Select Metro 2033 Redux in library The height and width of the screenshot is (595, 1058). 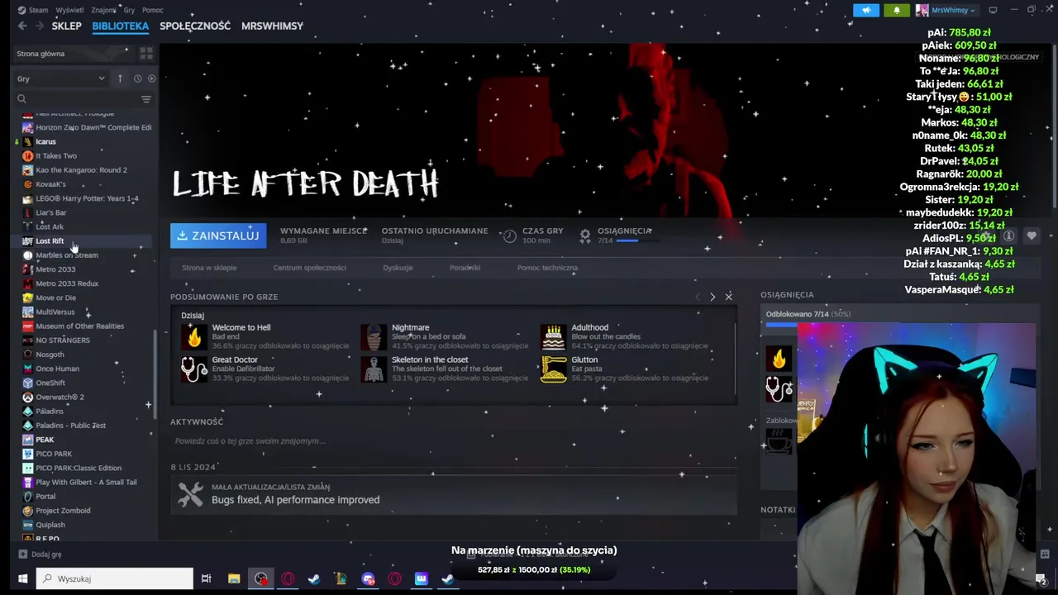[x=67, y=283]
